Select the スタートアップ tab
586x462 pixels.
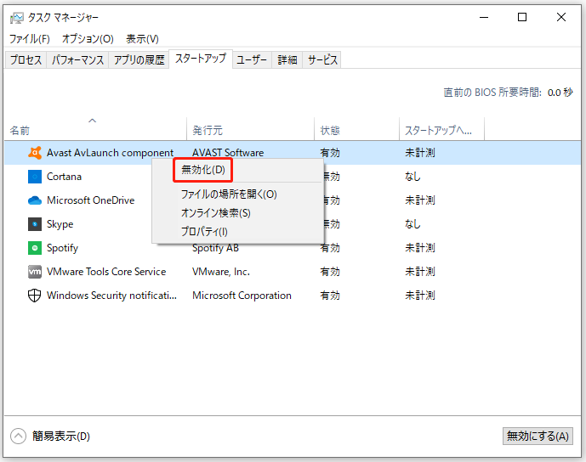pyautogui.click(x=201, y=59)
